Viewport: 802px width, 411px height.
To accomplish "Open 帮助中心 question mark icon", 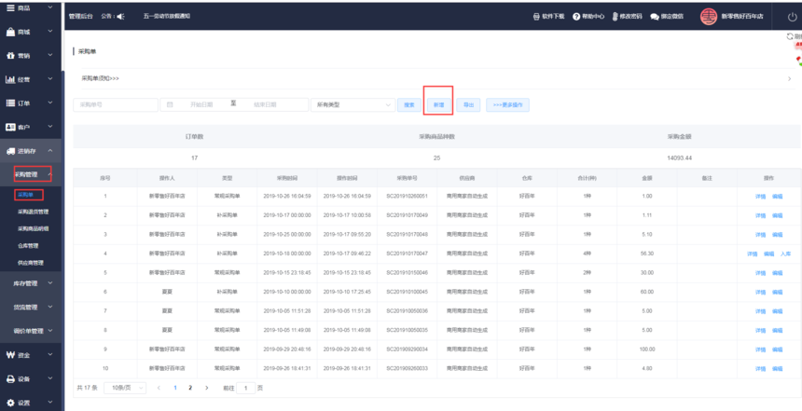I will [576, 17].
